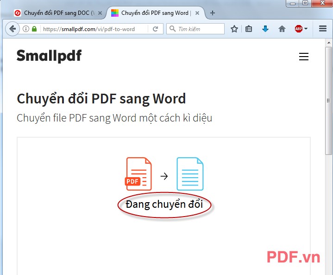Open Smallpdf site hamburger menu
Image resolution: width=333 pixels, height=275 pixels.
(304, 57)
